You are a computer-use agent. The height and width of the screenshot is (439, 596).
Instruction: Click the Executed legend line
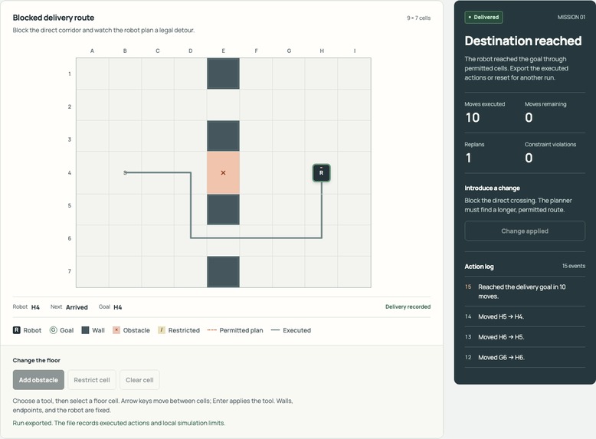coord(275,330)
